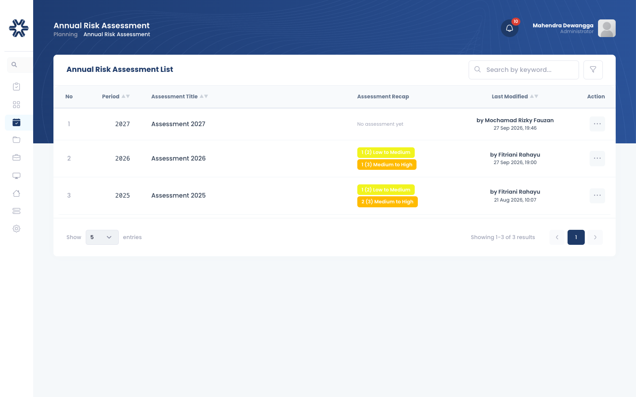
Task: Open action menu for Assessment 2027
Action: pos(597,124)
